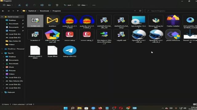The width and height of the screenshot is (197, 110).
Task: Open Firefox from the taskbar
Action: pyautogui.click(x=100, y=108)
